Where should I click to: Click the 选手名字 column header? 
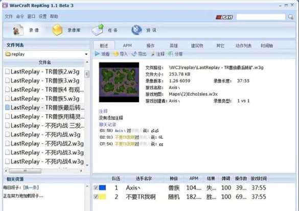tap(144, 178)
